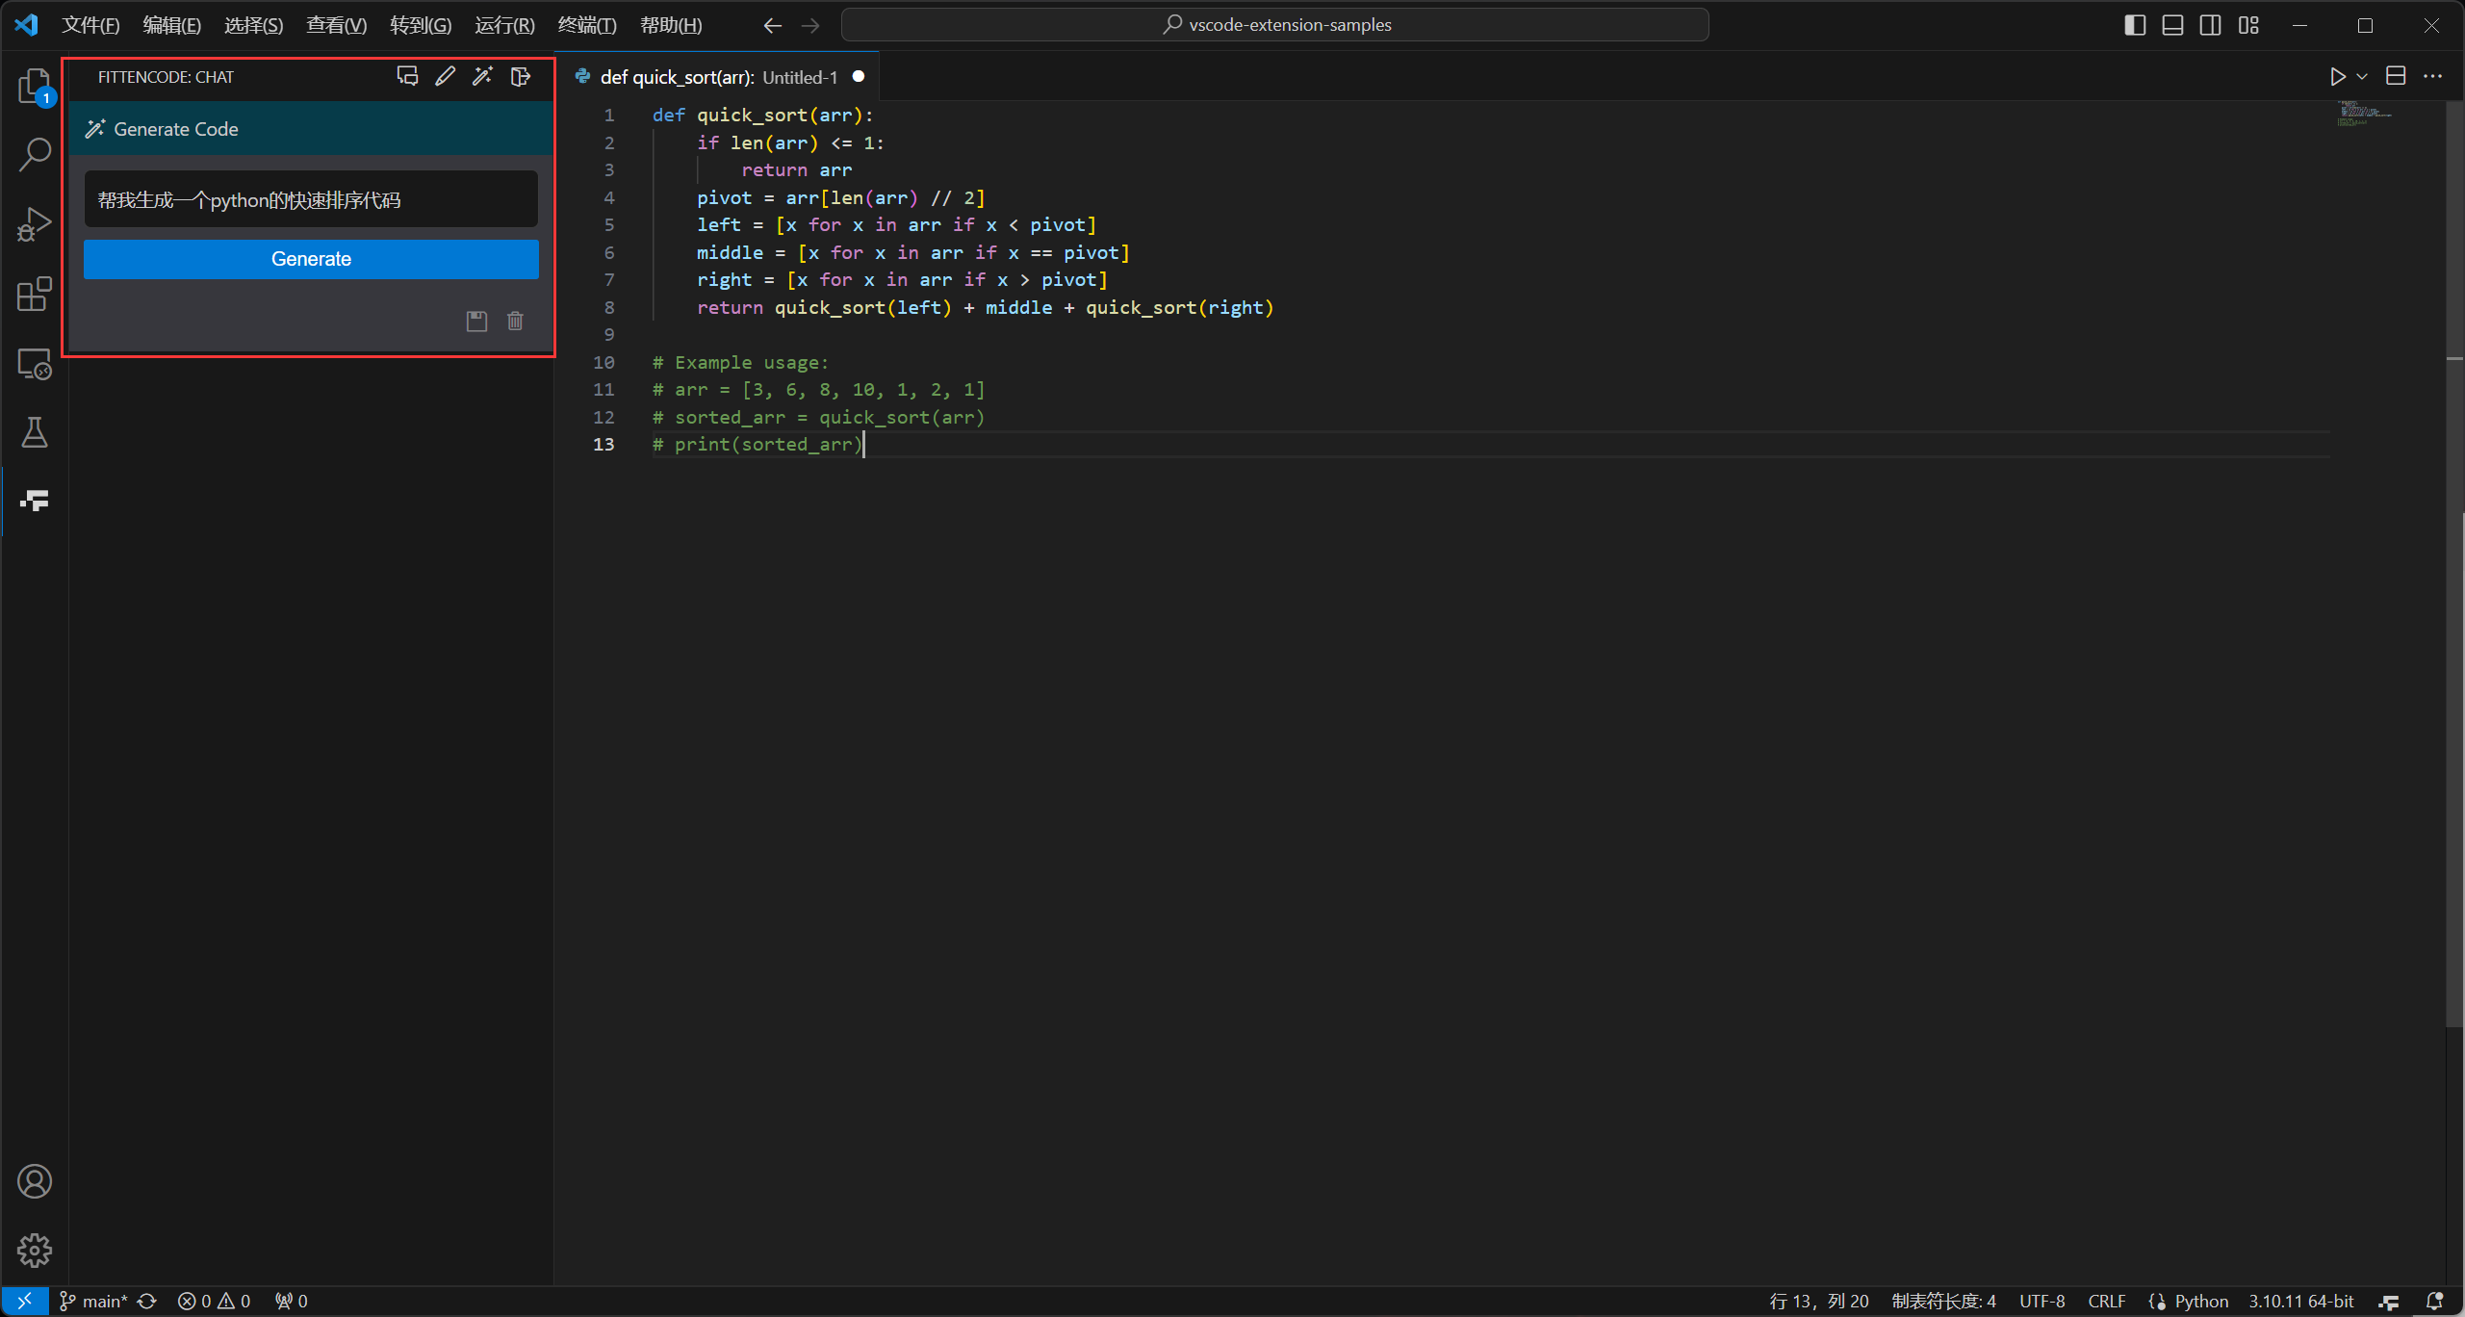This screenshot has height=1317, width=2465.
Task: Open the 选择(S) menu
Action: click(x=254, y=25)
